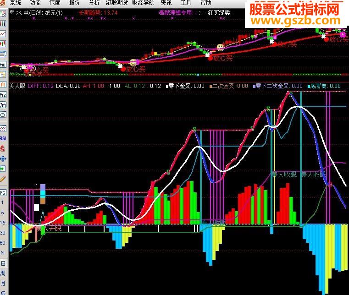Image resolution: width=349 pixels, height=295 pixels.
Task: Switch to 30-minute period
Action: click(2, 233)
